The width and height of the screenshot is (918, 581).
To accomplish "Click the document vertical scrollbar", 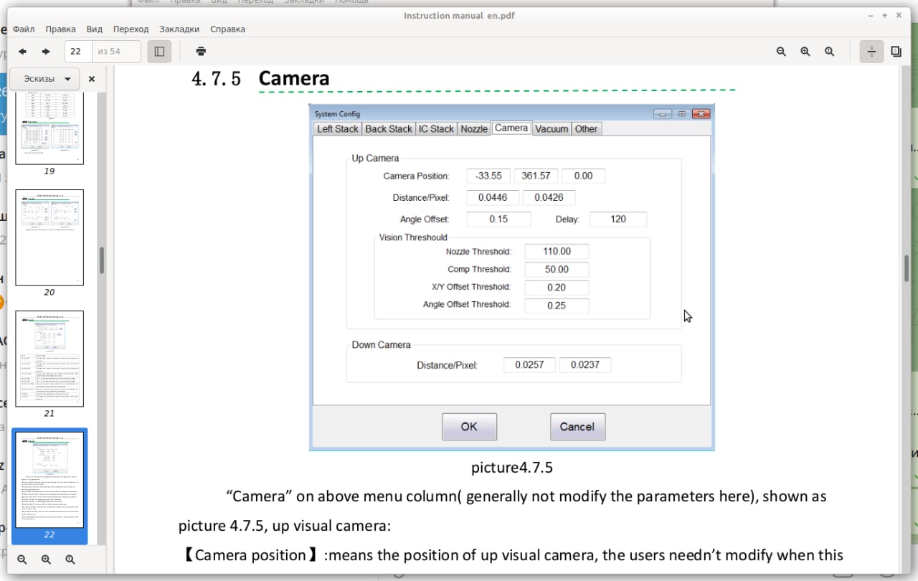I will click(907, 269).
